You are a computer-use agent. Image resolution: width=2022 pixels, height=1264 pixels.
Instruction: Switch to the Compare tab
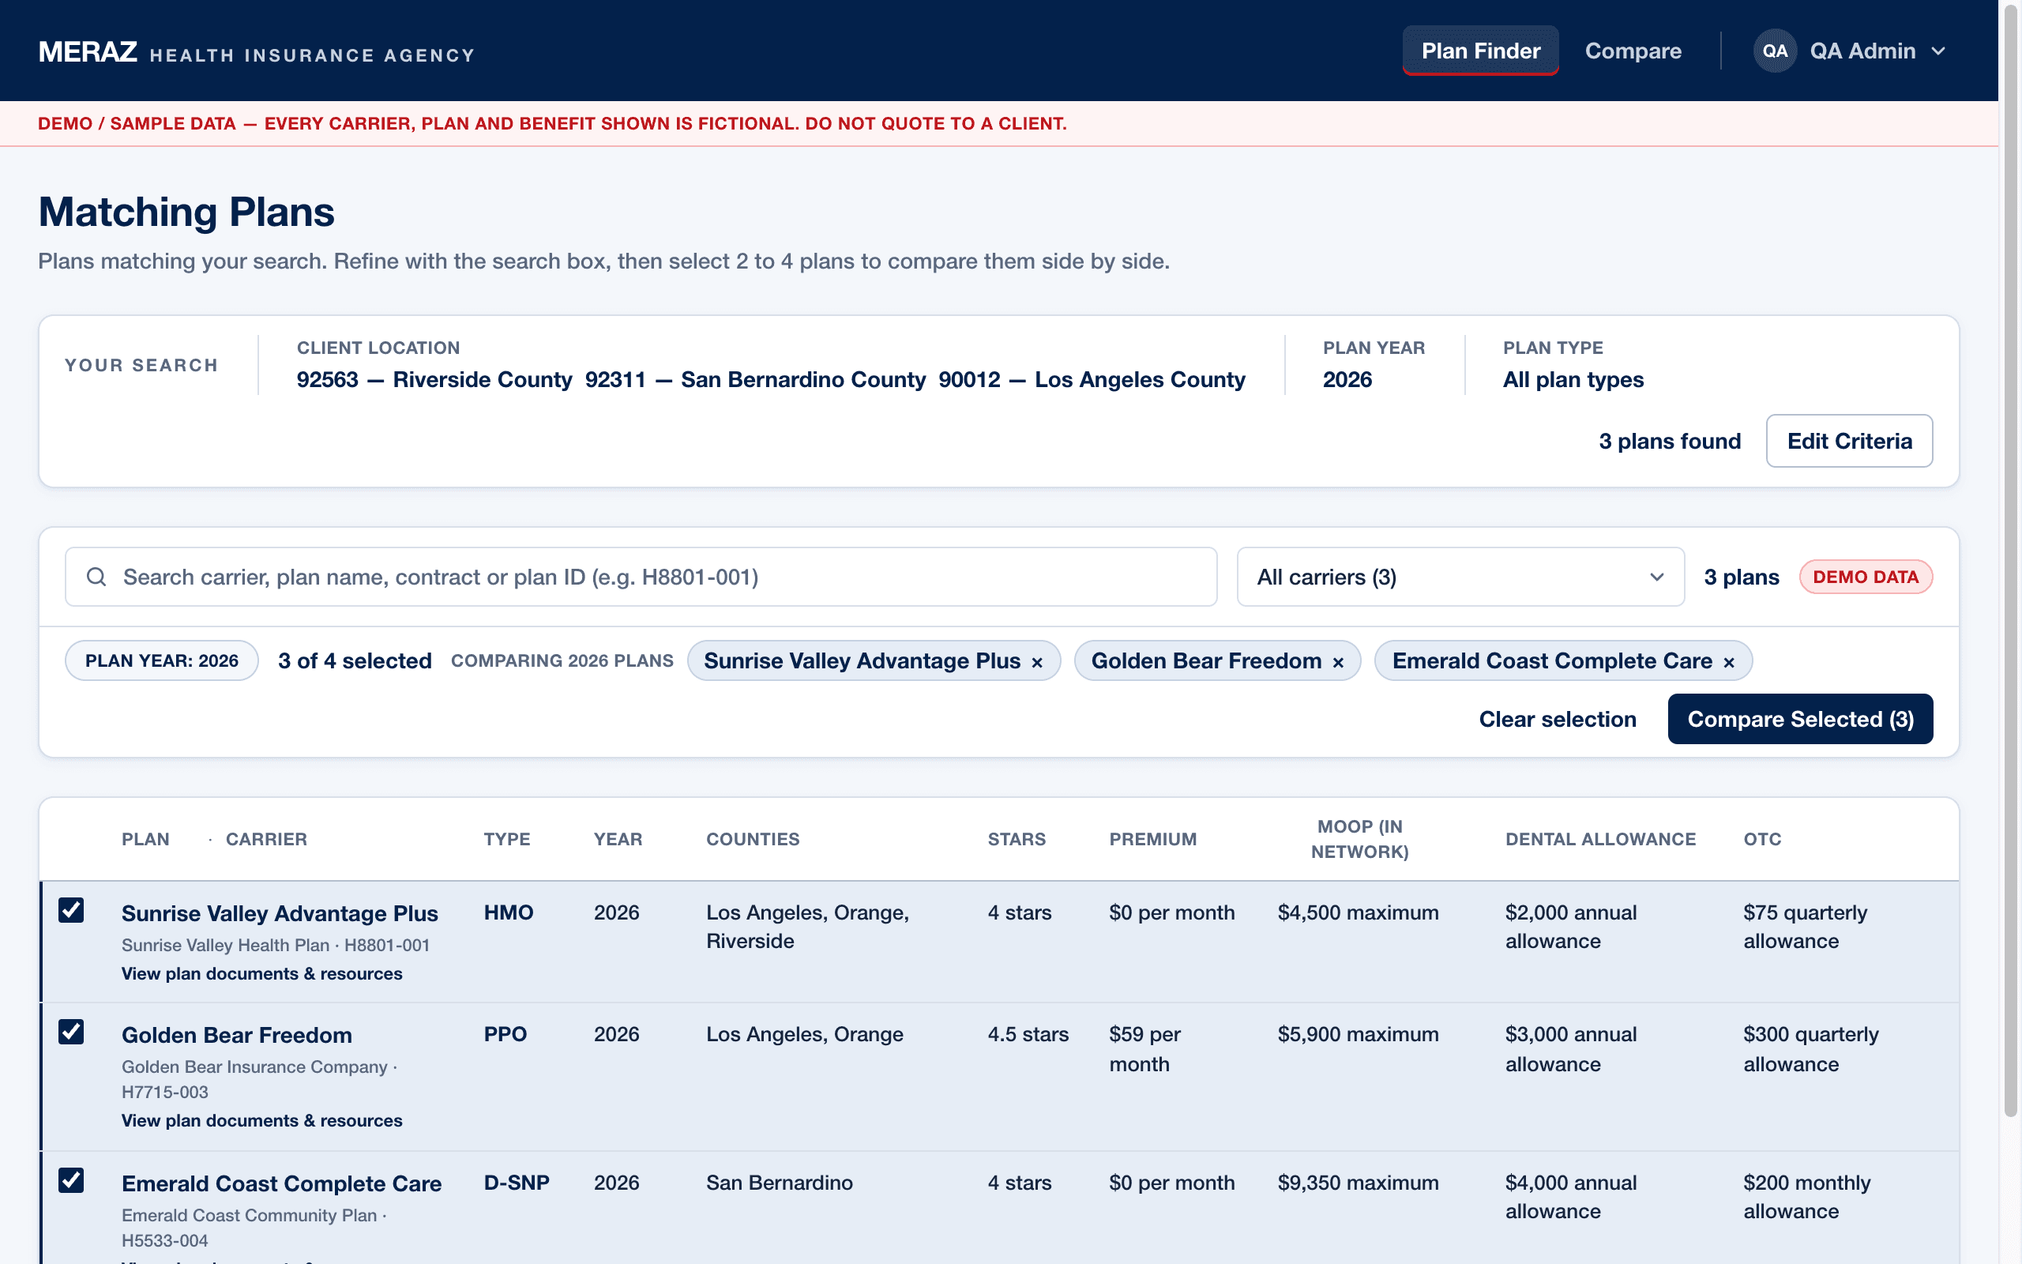1633,51
